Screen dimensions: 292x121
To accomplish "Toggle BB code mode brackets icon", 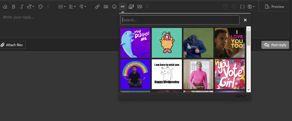I will (x=242, y=7).
